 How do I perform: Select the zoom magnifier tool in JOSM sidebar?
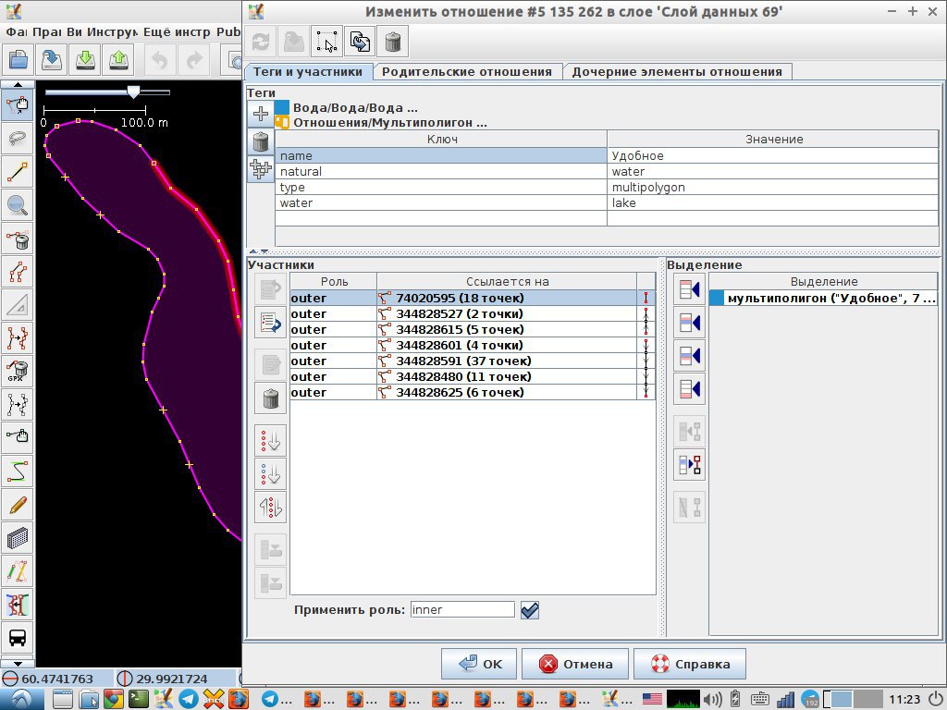coord(18,205)
